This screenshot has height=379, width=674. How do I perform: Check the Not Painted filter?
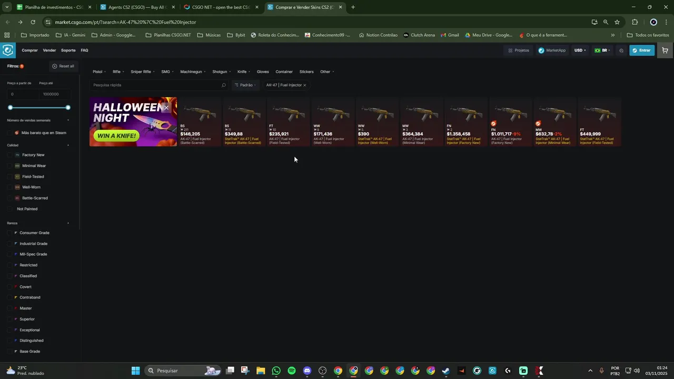9,209
